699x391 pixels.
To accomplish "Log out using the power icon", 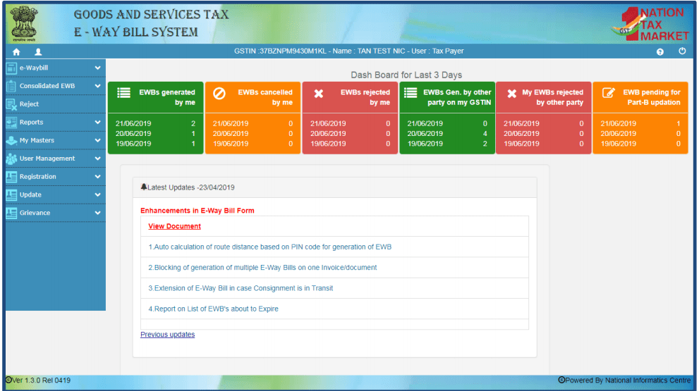I will tap(682, 51).
